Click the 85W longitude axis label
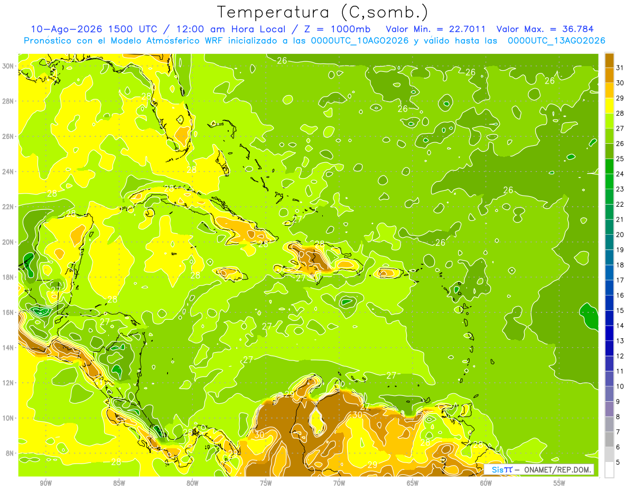The width and height of the screenshot is (634, 490). tap(119, 483)
